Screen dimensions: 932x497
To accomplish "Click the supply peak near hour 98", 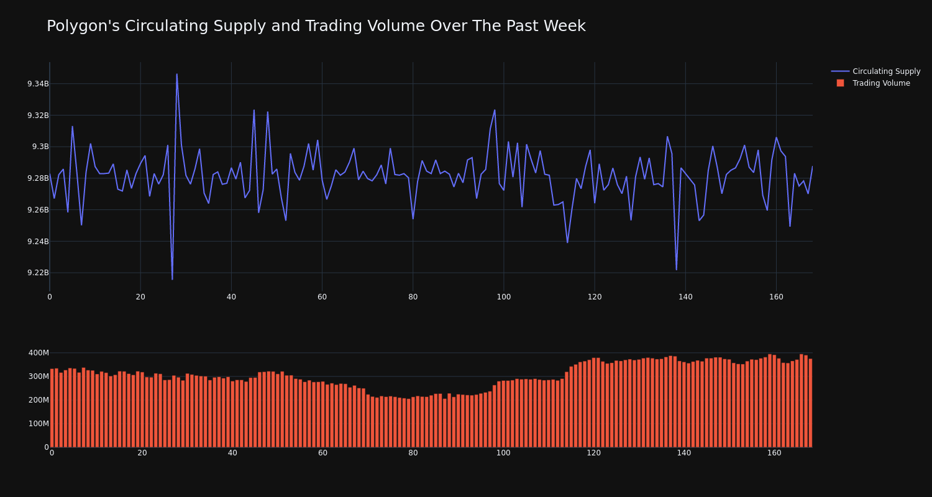I will [495, 111].
